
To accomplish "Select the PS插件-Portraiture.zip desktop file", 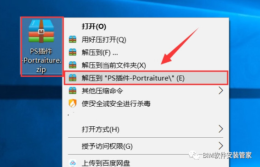I will click(x=41, y=47).
